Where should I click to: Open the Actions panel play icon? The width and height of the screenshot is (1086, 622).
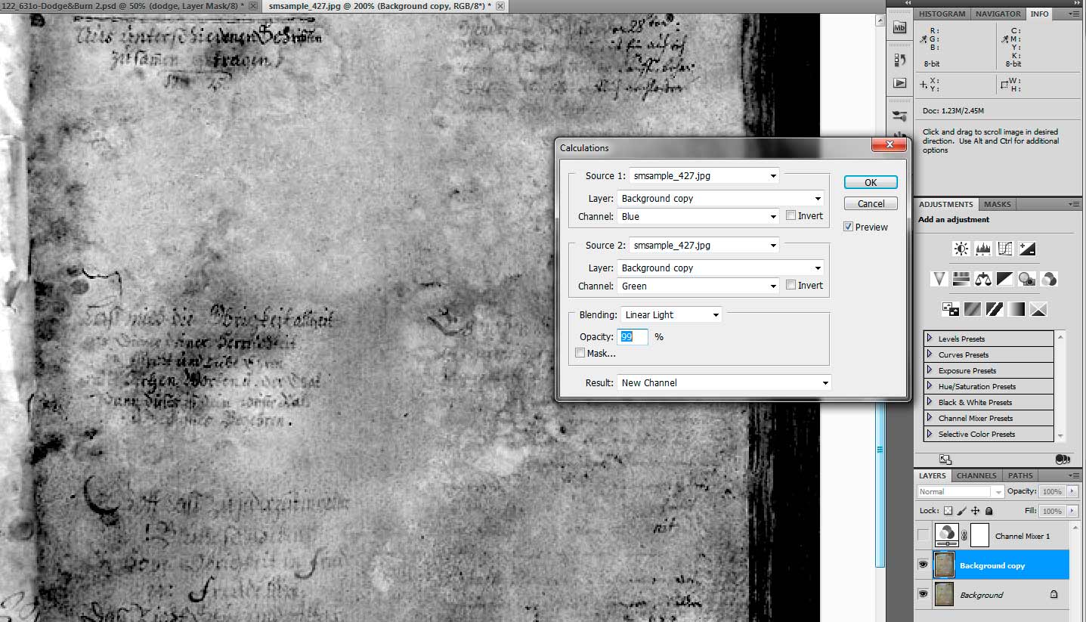coord(899,82)
